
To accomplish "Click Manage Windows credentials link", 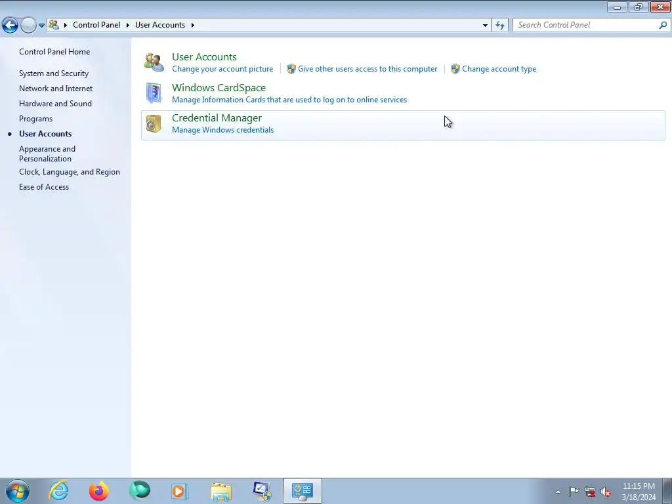I will (x=222, y=130).
